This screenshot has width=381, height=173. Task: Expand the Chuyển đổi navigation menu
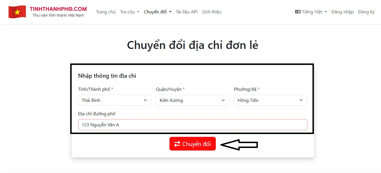point(158,12)
